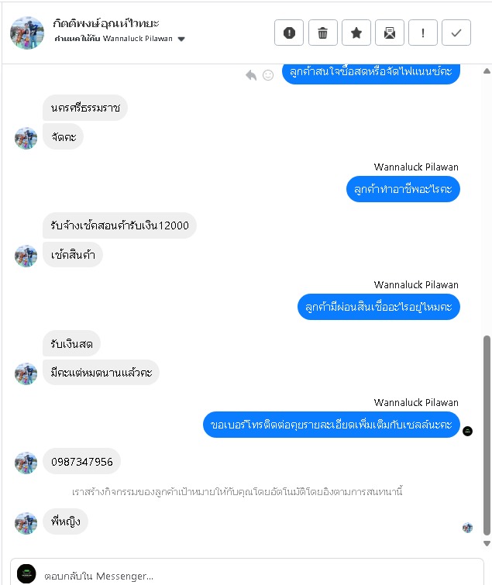Click the customer avatar next to 0987347956
The width and height of the screenshot is (492, 585).
click(x=26, y=463)
